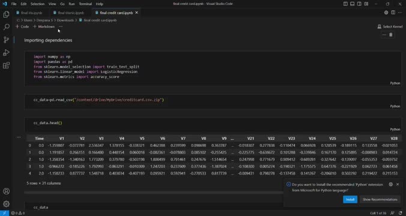Open the notebook toolbar more actions ellipsis

61,26
